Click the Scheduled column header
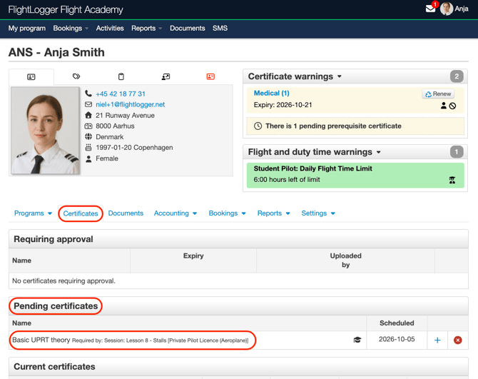478x379 pixels. [397, 323]
